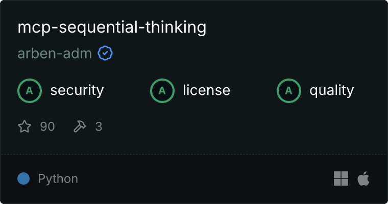This screenshot has width=388, height=204.
Task: Click the blue verified badge icon
Action: point(105,53)
